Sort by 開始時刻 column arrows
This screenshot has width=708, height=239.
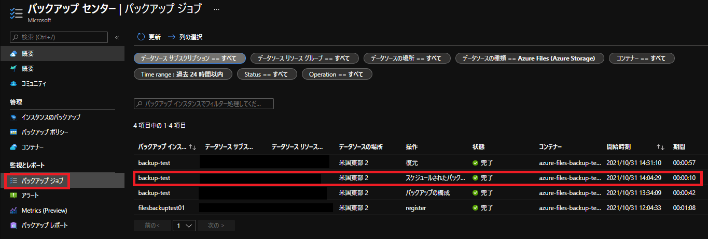pos(660,147)
